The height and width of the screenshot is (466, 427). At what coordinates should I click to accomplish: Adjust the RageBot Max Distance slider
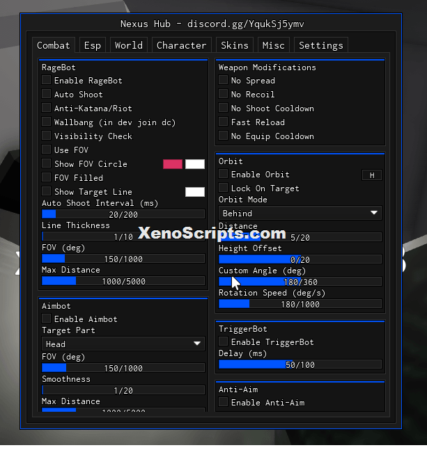(123, 281)
